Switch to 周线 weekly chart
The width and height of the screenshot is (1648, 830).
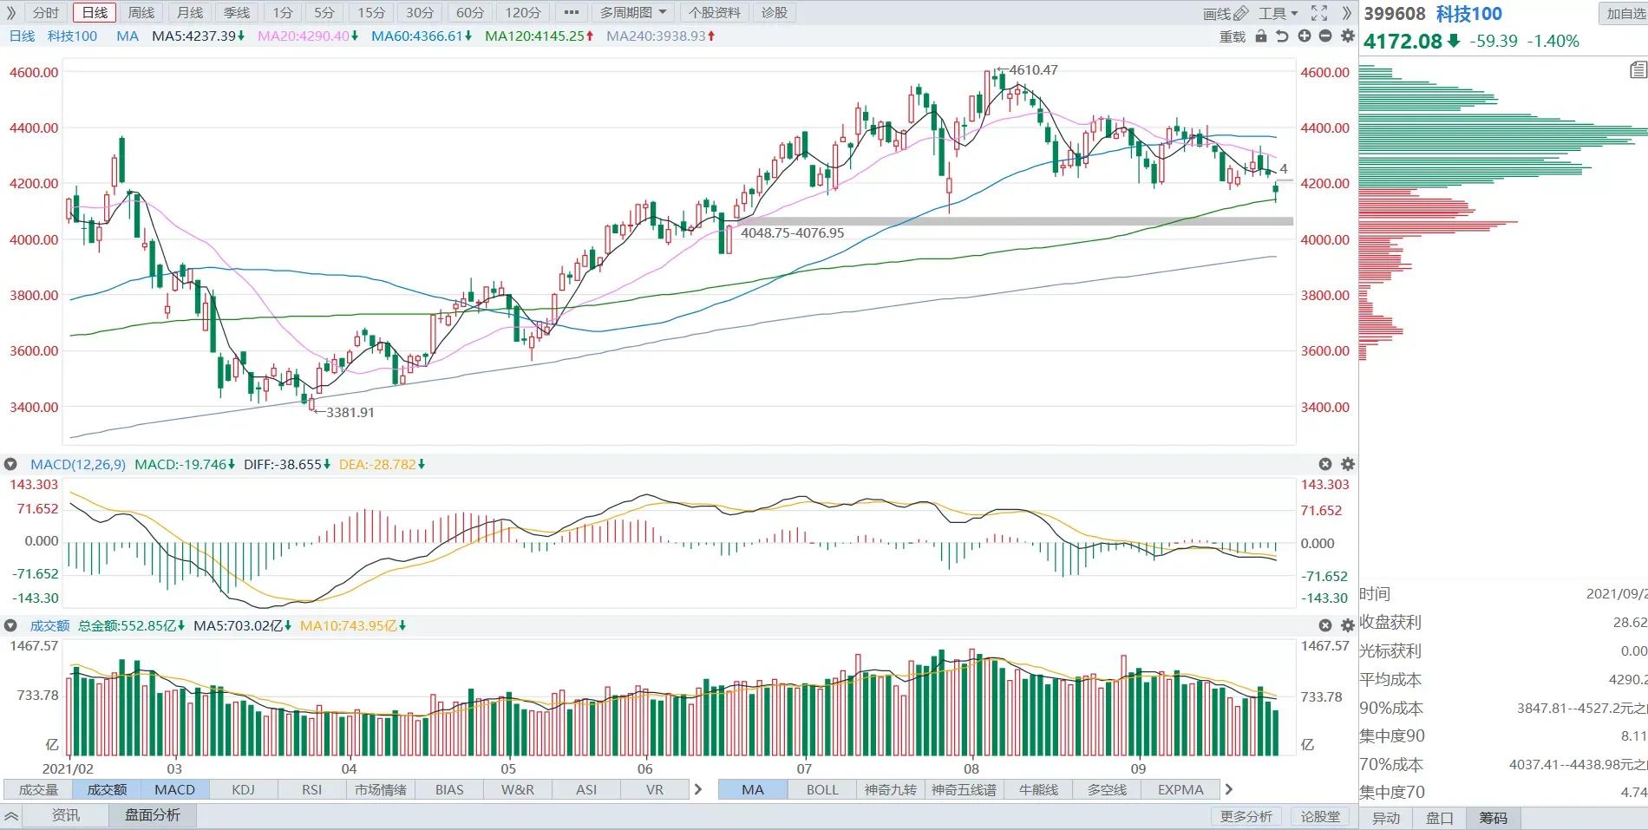[141, 13]
